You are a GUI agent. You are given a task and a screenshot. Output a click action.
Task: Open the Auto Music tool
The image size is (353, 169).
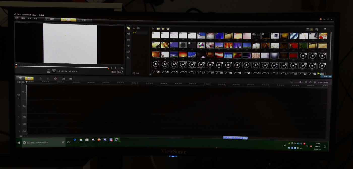point(70,79)
